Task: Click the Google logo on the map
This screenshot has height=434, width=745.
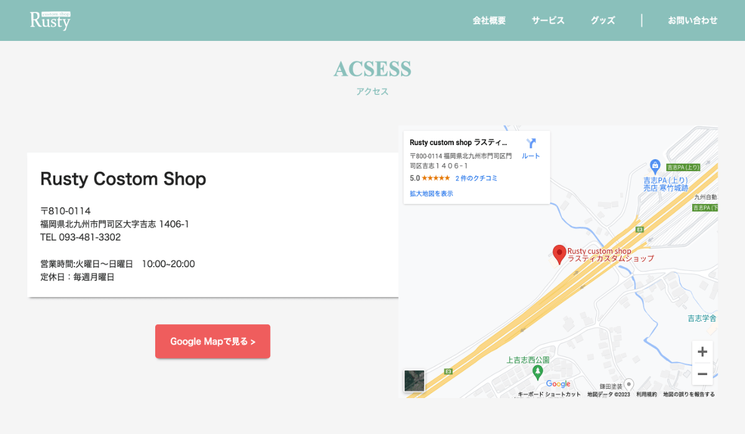Action: (x=558, y=384)
